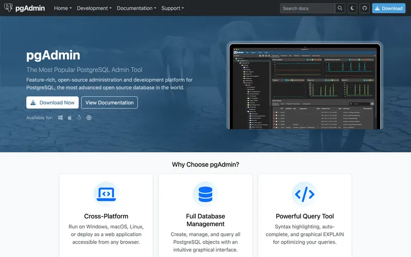
Task: Select the Linux penguin platform icon
Action: click(79, 118)
